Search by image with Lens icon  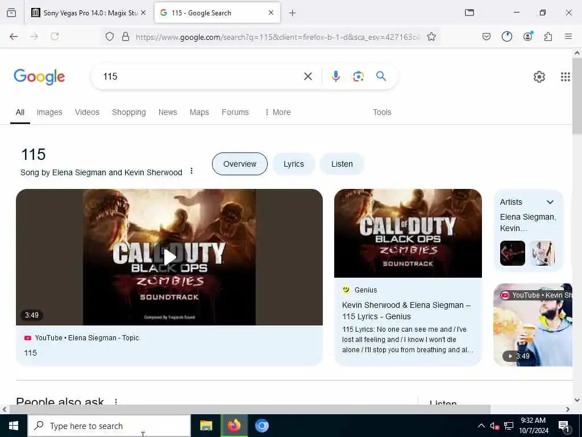tap(358, 76)
